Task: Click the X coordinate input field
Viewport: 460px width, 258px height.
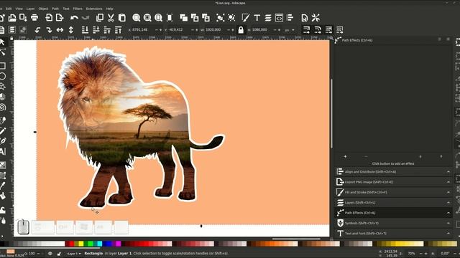Action: tap(143, 30)
